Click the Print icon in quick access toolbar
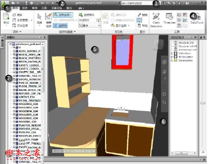 pos(31,3)
